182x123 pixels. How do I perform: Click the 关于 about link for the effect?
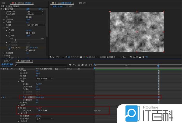(x=40, y=9)
